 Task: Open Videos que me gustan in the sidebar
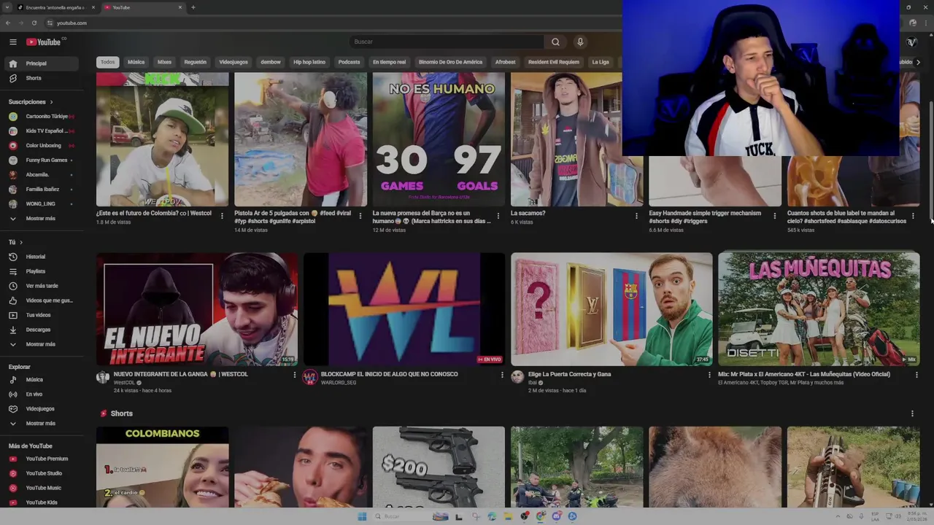click(42, 300)
